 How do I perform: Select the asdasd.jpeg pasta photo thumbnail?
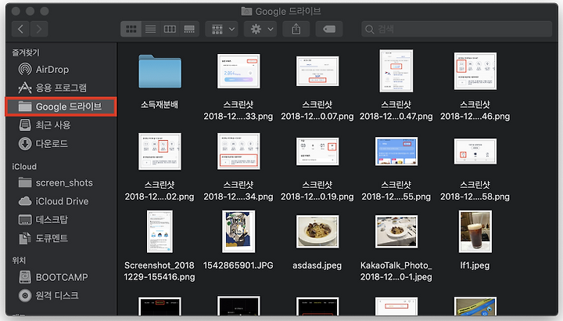click(317, 232)
